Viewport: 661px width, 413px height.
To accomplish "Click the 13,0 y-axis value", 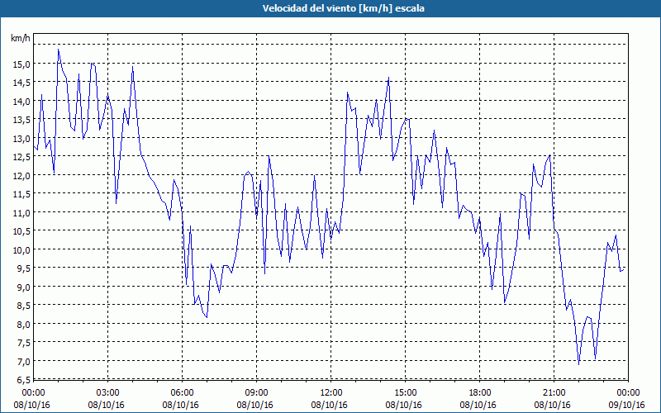I will tap(21, 138).
